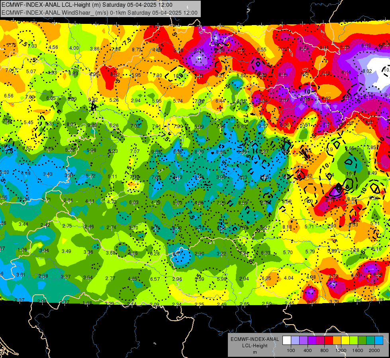The height and width of the screenshot is (358, 390).
Task: Click the light violet legend swatch above 400
Action: (x=304, y=340)
